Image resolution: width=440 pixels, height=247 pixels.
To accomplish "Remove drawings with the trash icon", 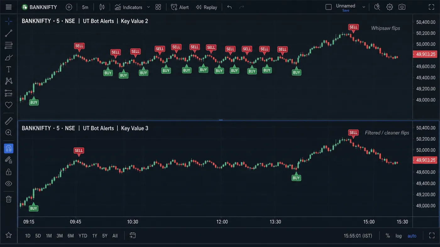I will (8, 199).
